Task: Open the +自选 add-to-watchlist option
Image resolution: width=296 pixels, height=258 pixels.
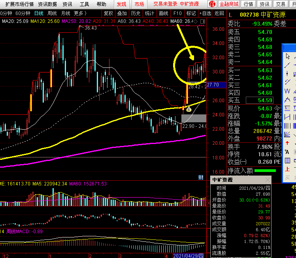Action: [x=205, y=13]
